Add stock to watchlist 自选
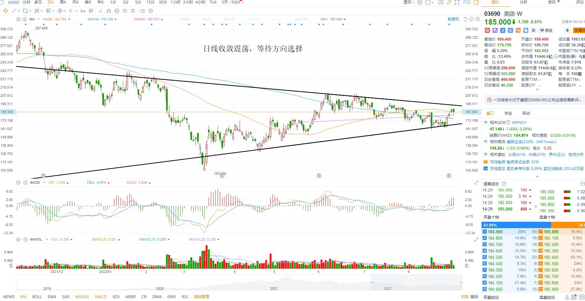Screen dimensions: 585x301 (546, 30)
